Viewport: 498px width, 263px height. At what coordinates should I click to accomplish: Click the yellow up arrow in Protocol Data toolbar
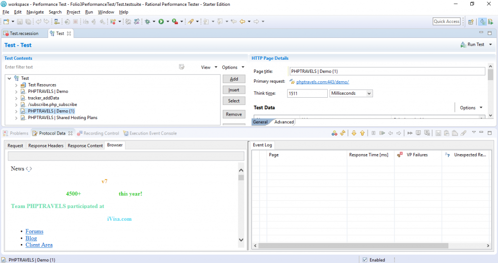tap(362, 133)
